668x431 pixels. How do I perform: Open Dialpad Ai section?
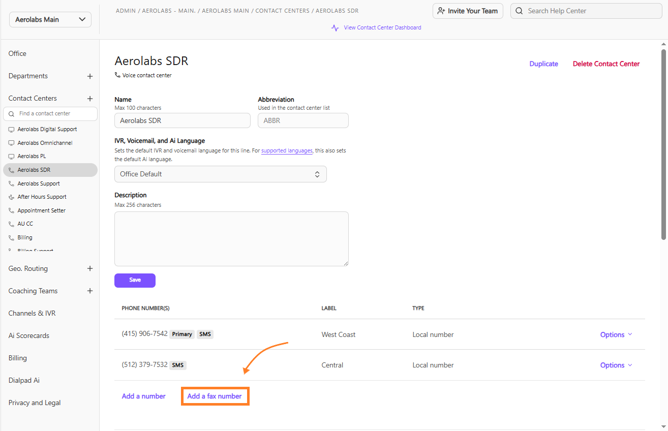[x=24, y=380]
